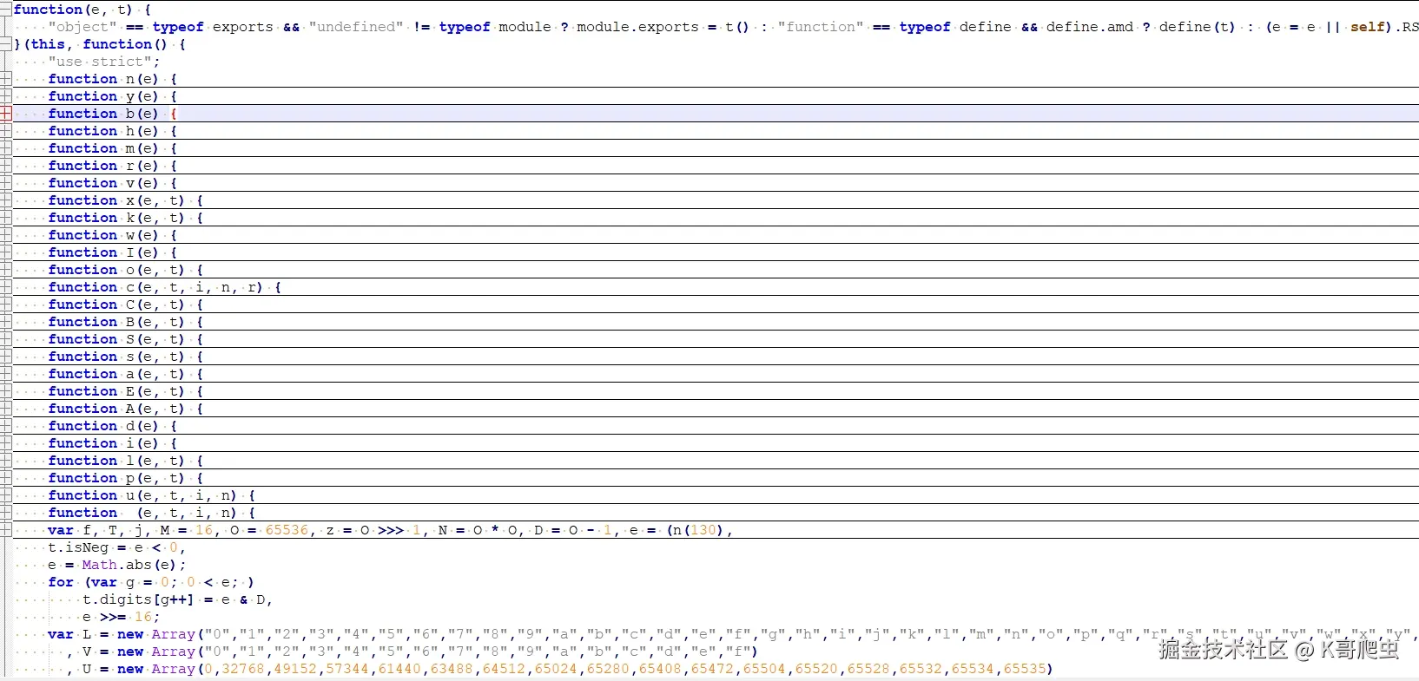The width and height of the screenshot is (1419, 681).
Task: Expand the fold for function y(e)
Action: pos(6,96)
